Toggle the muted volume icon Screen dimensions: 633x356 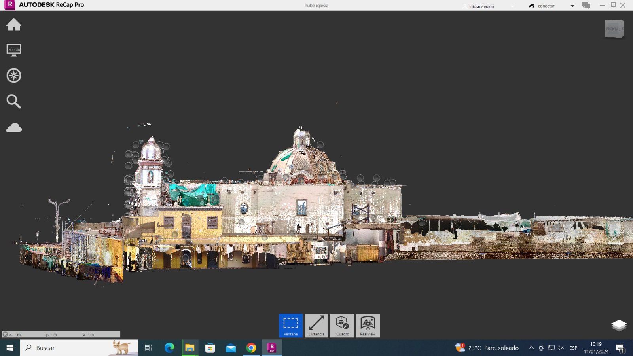click(561, 348)
